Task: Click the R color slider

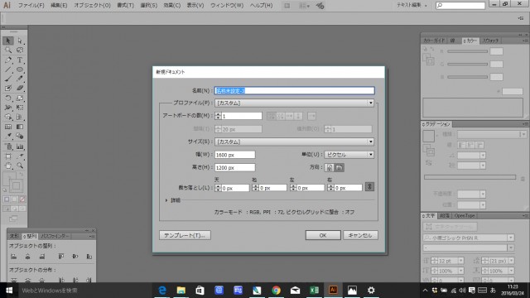Action: click(467, 51)
